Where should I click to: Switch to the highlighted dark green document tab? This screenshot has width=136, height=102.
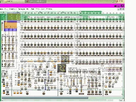click(90, 12)
